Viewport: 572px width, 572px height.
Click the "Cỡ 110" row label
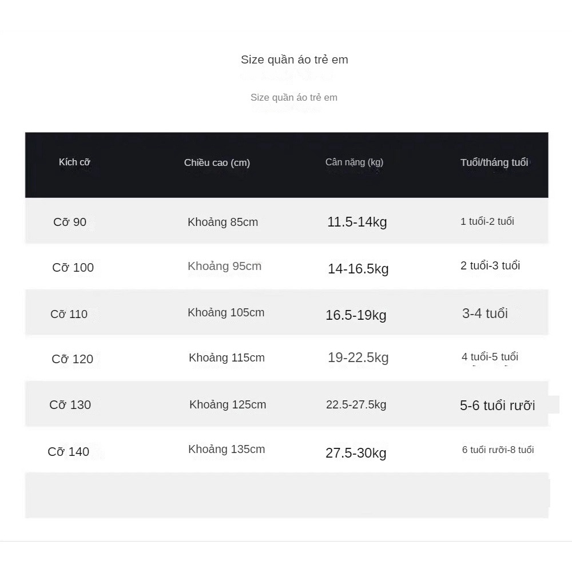69,314
